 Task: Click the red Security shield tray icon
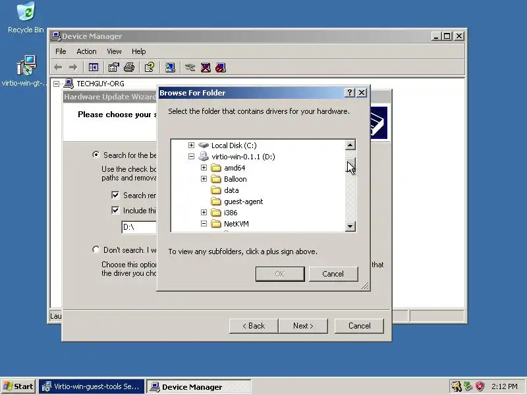click(480, 386)
